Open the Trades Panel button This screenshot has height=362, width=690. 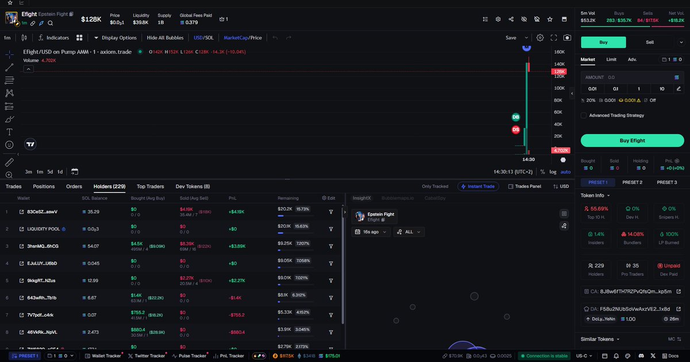coord(524,186)
